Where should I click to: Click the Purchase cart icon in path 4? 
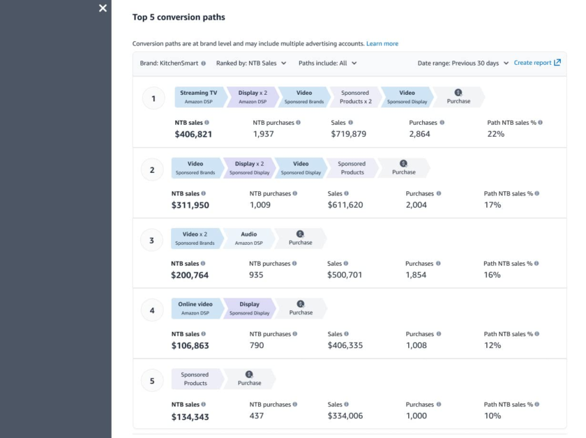click(x=301, y=304)
